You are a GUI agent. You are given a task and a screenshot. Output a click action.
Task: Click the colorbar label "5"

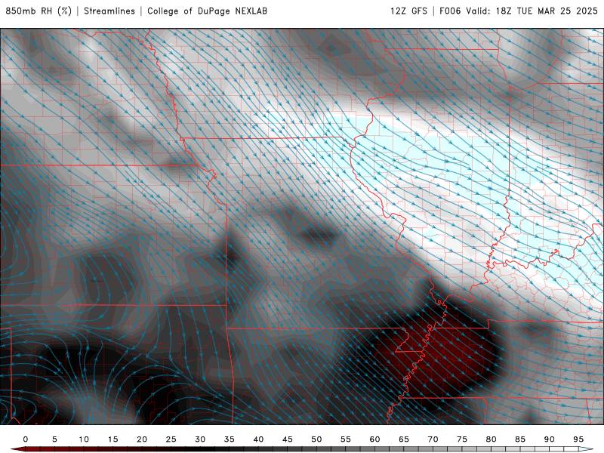click(54, 439)
